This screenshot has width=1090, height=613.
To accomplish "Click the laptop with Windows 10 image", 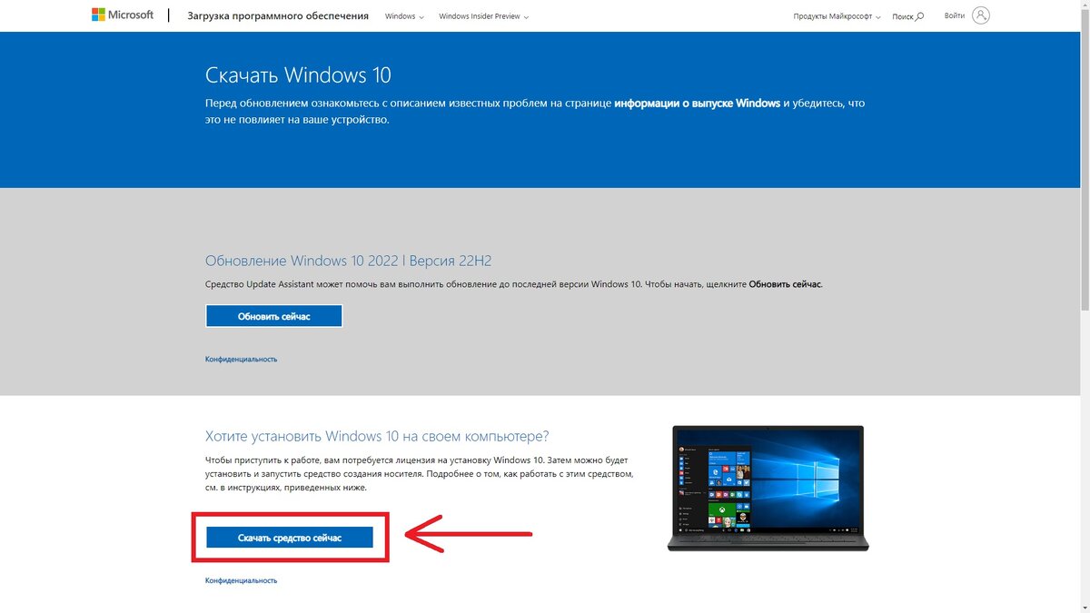I will click(x=768, y=488).
